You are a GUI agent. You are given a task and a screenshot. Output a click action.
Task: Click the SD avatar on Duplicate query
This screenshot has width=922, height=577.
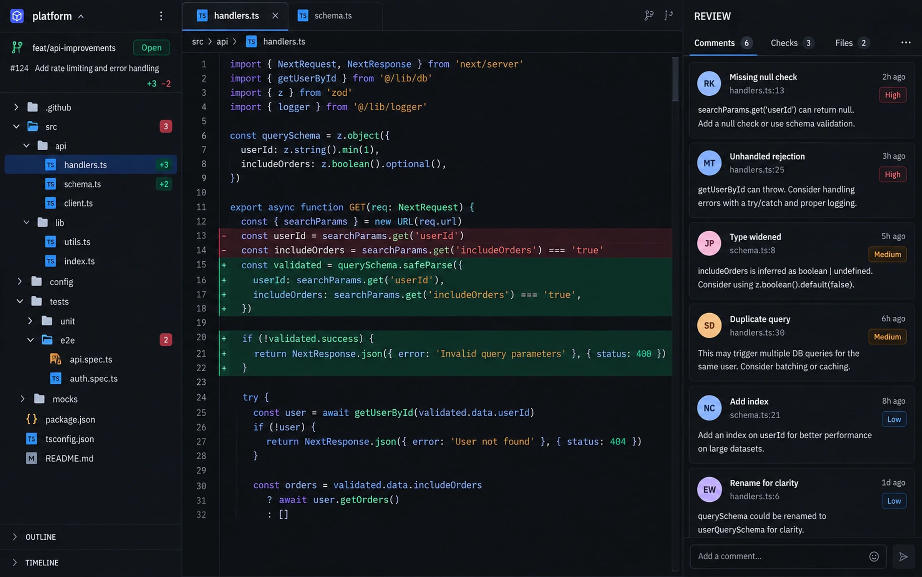pos(709,326)
